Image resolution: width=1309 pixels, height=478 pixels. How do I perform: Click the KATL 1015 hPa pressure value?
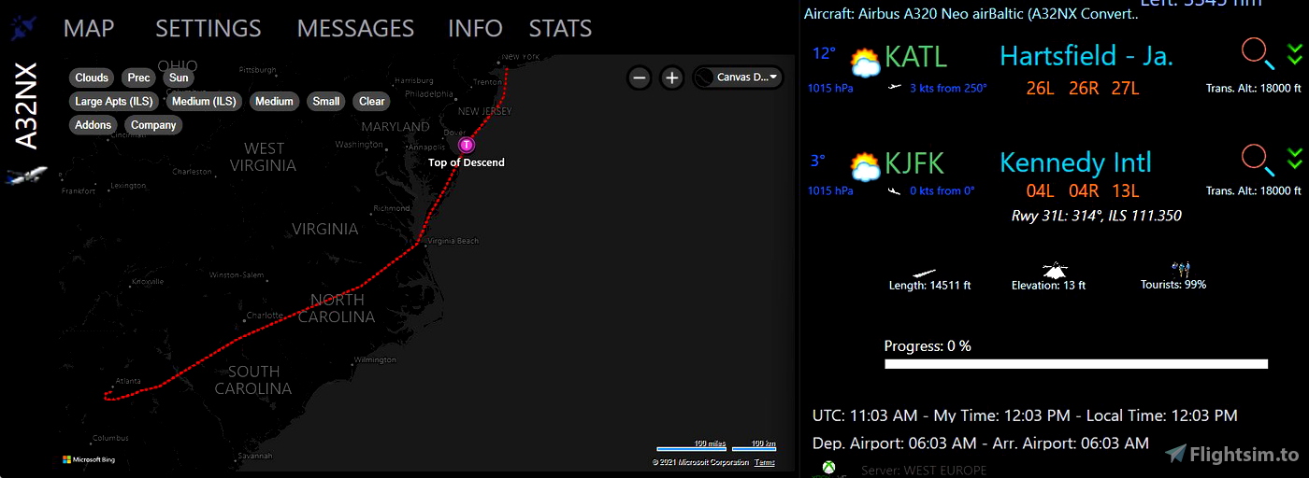tap(830, 88)
